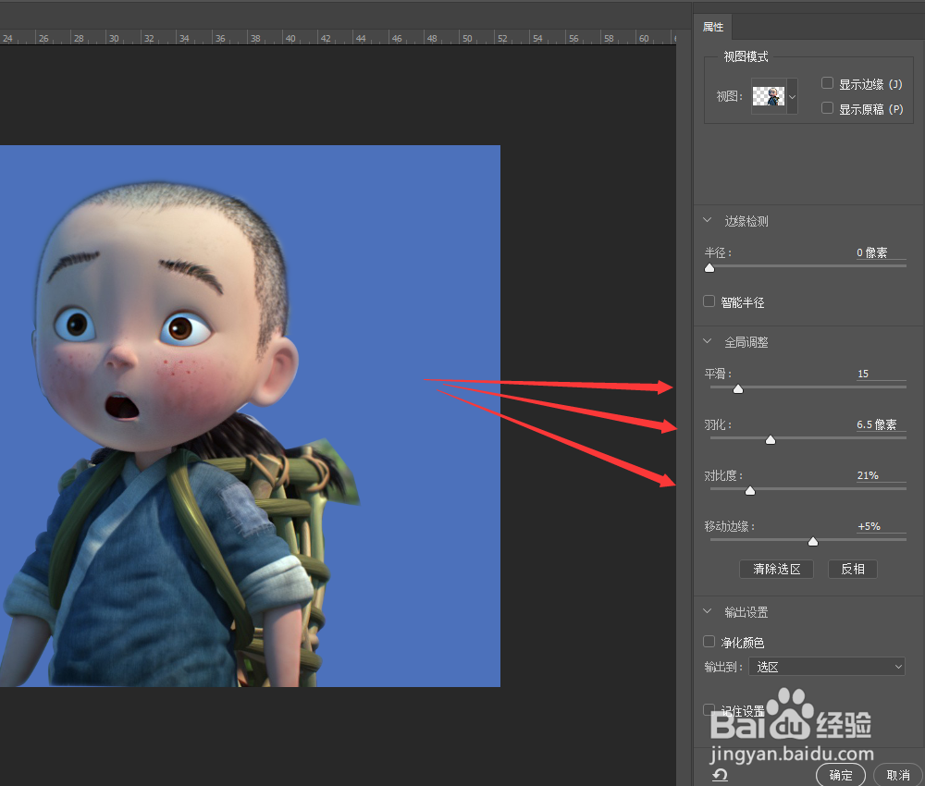Enable the 显示边缘 (J) checkbox
925x786 pixels.
pos(827,83)
